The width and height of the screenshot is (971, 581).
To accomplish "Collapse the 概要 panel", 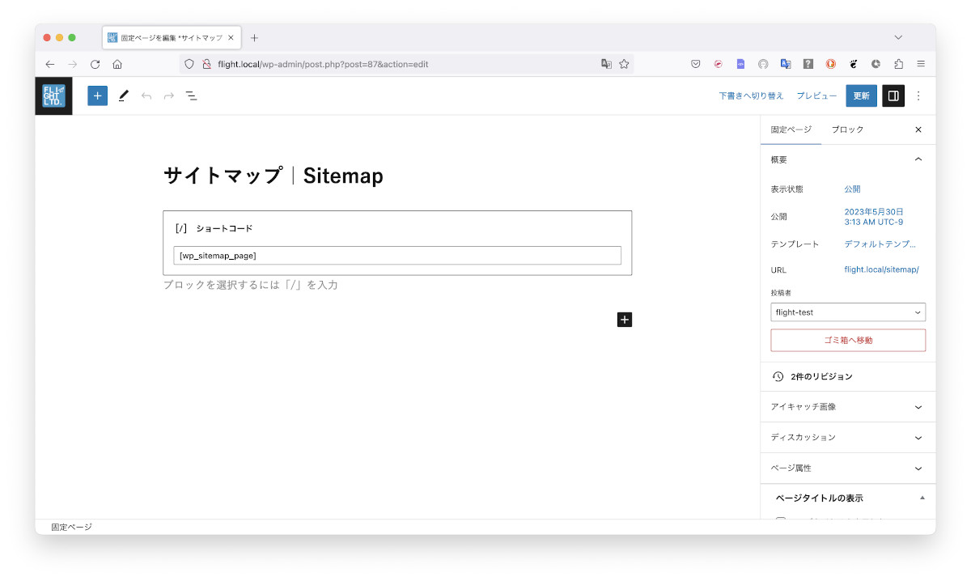I will [x=847, y=159].
